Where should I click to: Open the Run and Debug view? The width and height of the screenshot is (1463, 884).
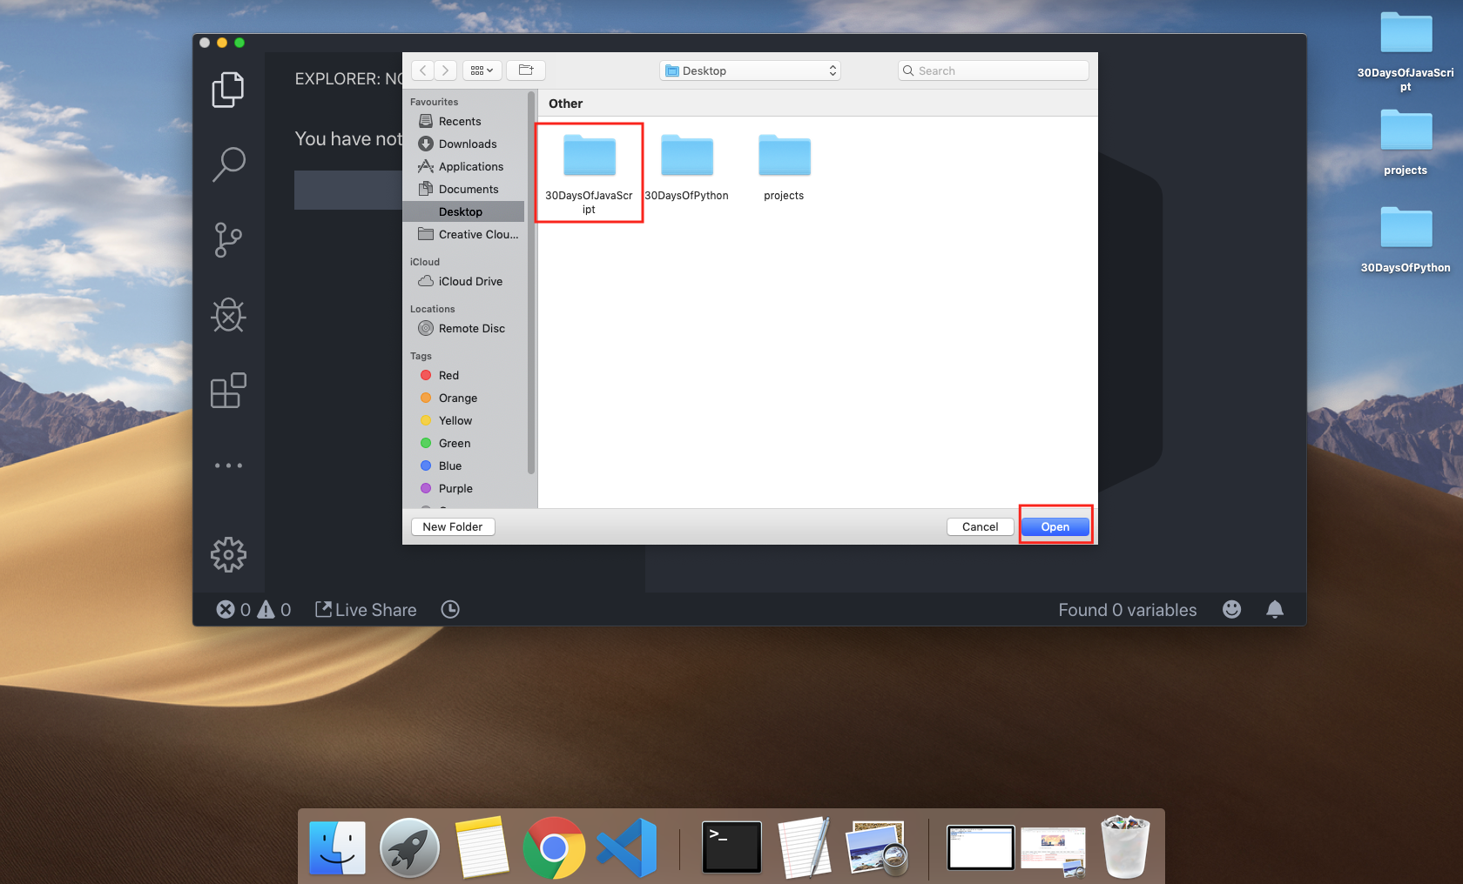pyautogui.click(x=227, y=315)
